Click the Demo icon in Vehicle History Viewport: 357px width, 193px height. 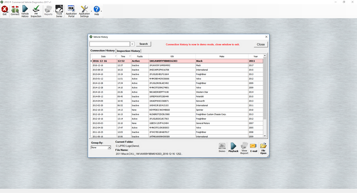(222, 148)
